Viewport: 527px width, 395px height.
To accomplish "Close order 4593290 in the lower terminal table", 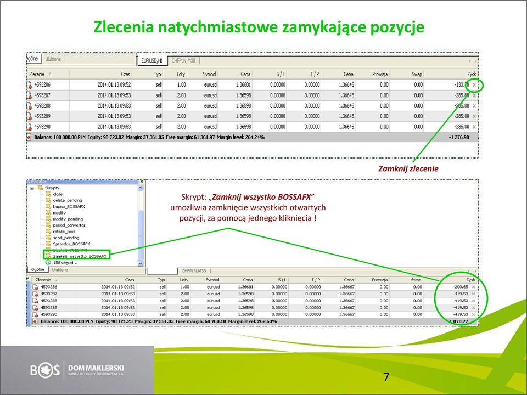I will coord(474,315).
